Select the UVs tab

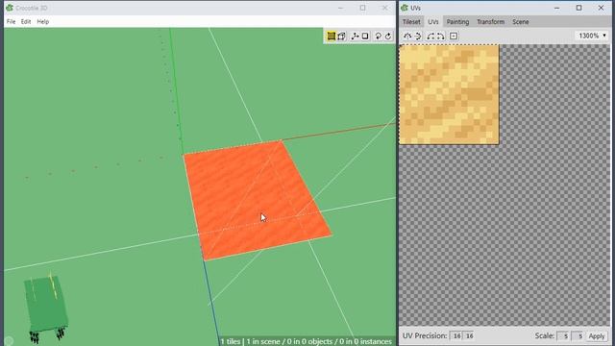(433, 22)
